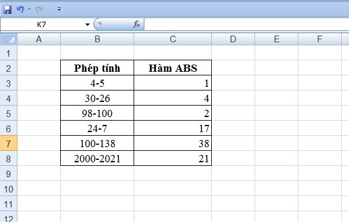Open Customize Quick Access Toolbar dropdown
This screenshot has height=222, width=349.
[59, 9]
